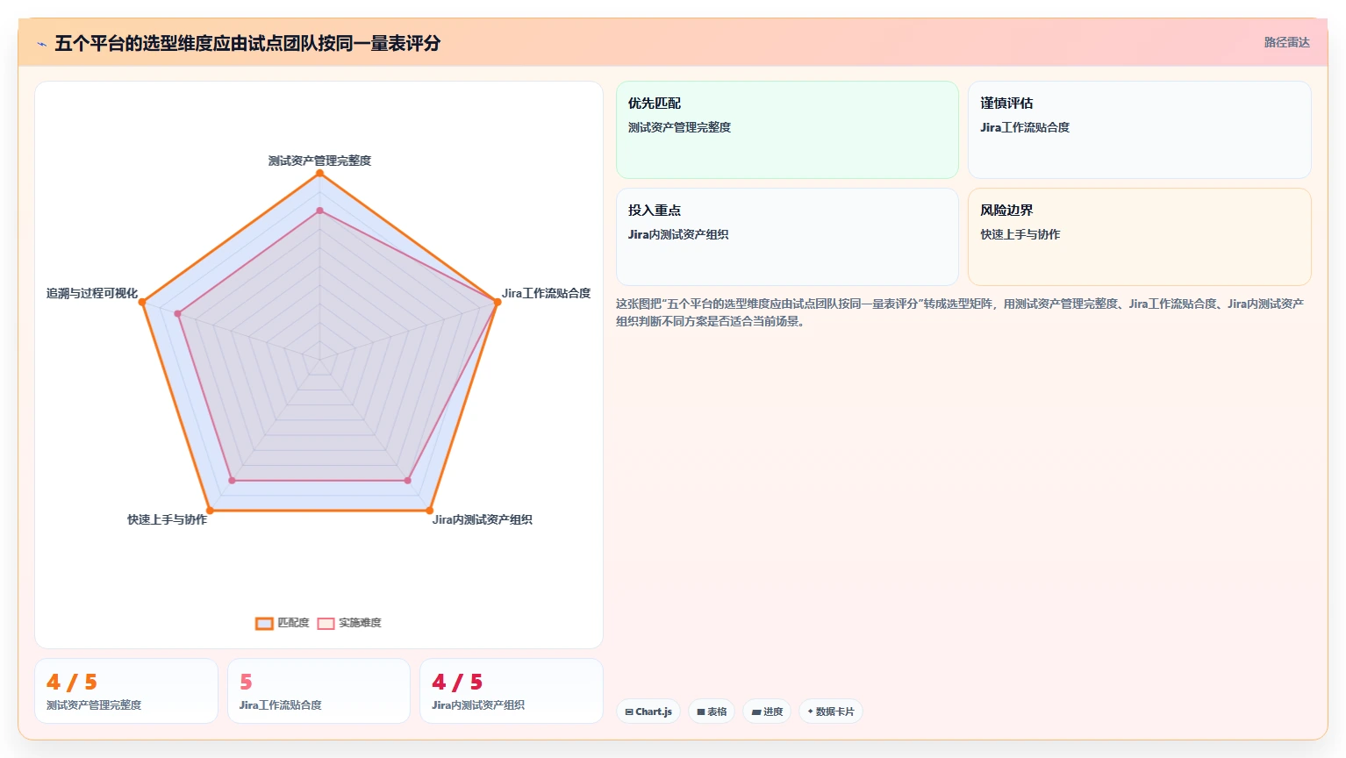Click the 路径雷达 label in header
This screenshot has width=1346, height=758.
pyautogui.click(x=1286, y=42)
